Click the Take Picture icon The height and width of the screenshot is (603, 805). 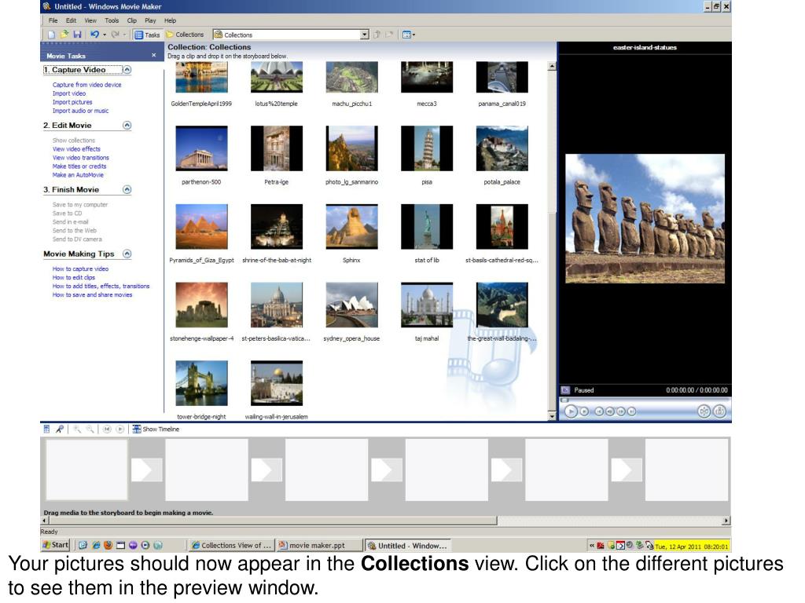pos(720,411)
